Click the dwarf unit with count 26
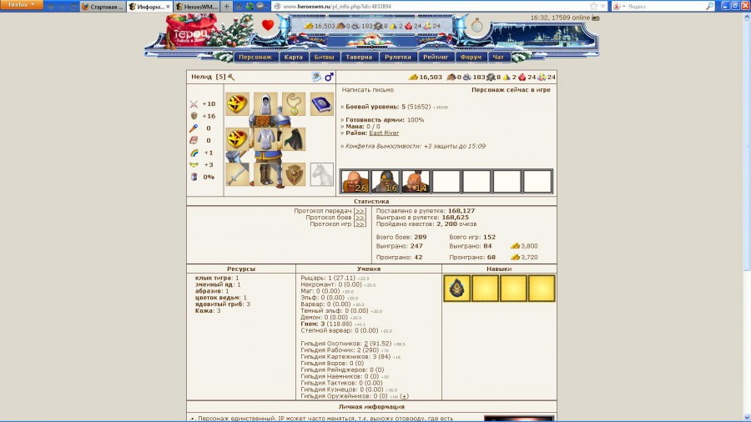This screenshot has height=422, width=751. point(355,181)
